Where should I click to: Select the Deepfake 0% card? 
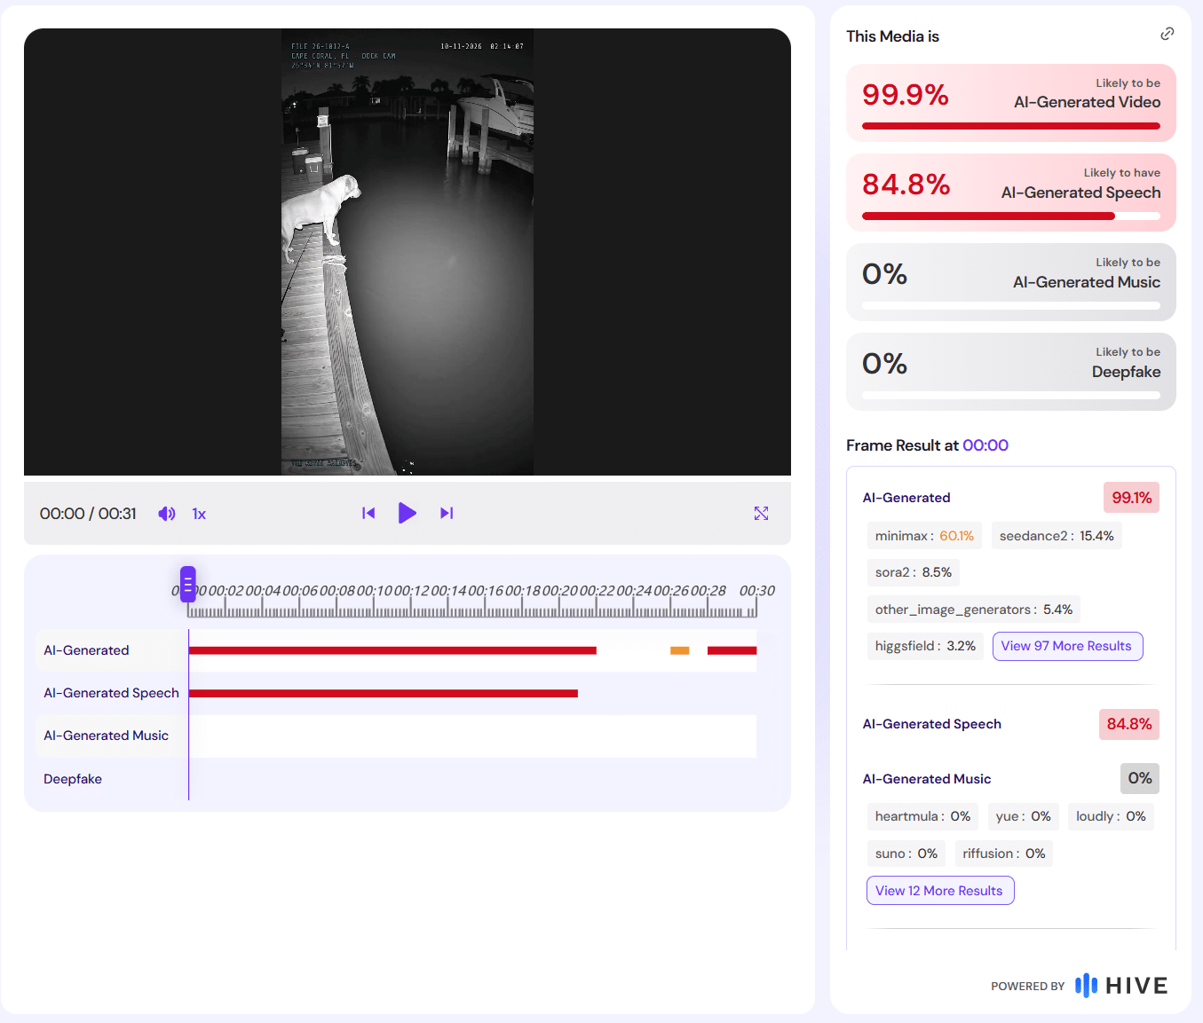click(1011, 372)
